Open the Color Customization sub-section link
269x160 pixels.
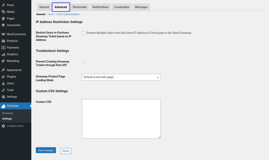pos(68,14)
